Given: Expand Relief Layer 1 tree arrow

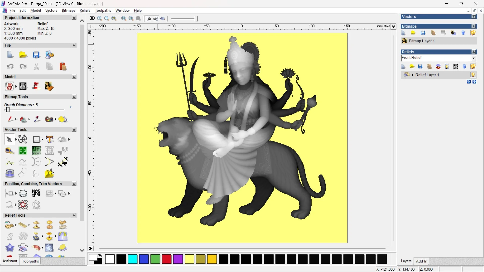Looking at the screenshot, I should 413,75.
